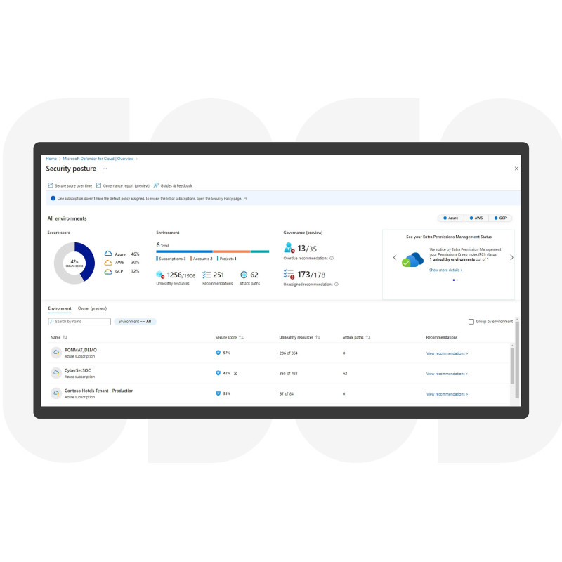View recommendations for CyberSecSOC
Image resolution: width=562 pixels, height=562 pixels.
coord(447,374)
